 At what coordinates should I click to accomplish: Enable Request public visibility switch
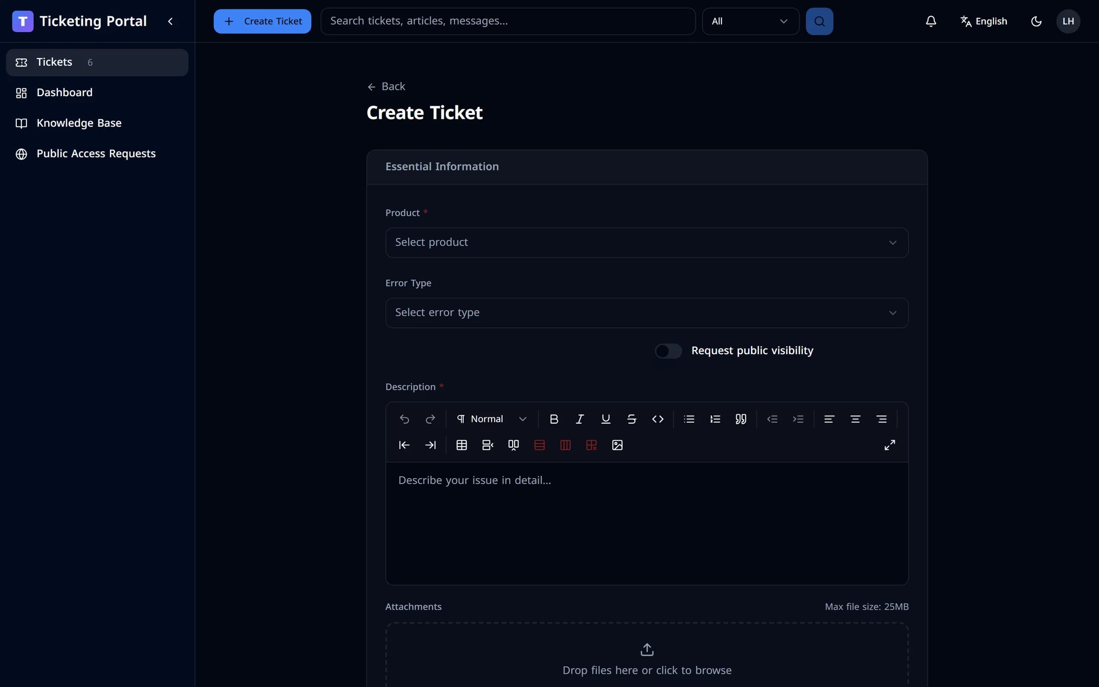click(x=668, y=351)
